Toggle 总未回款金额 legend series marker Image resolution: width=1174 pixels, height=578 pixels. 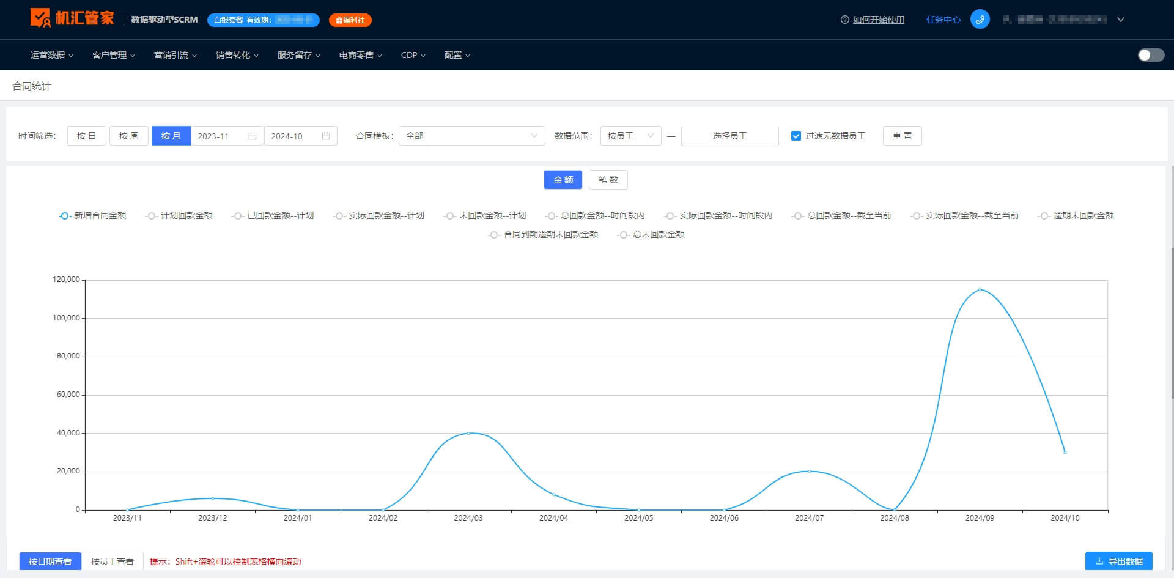click(x=624, y=235)
